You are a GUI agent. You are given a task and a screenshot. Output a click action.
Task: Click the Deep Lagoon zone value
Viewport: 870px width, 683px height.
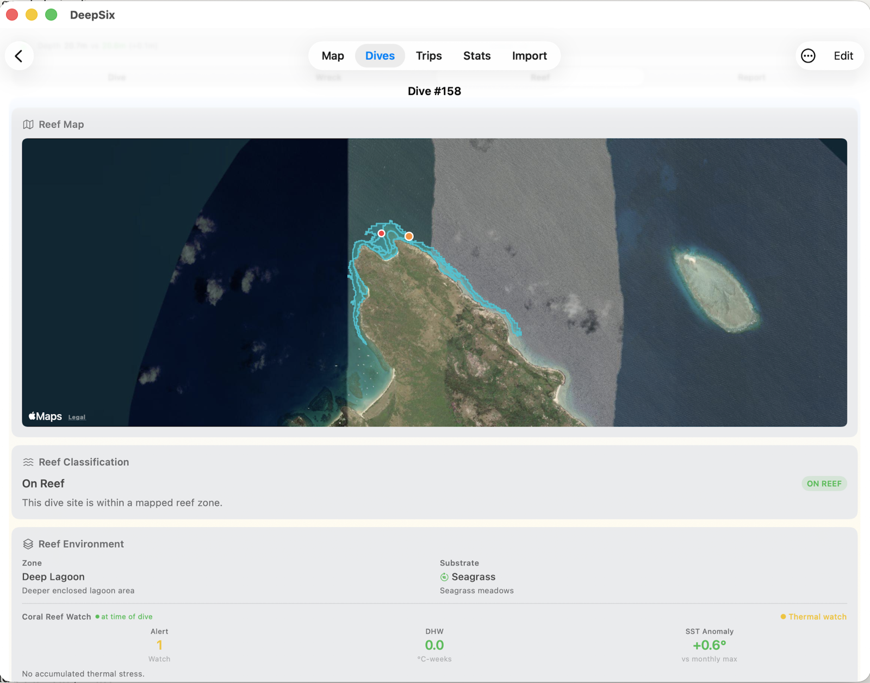click(x=53, y=577)
